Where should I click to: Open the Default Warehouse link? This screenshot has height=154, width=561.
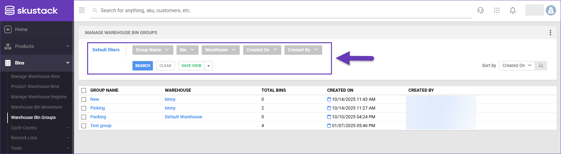click(x=183, y=117)
